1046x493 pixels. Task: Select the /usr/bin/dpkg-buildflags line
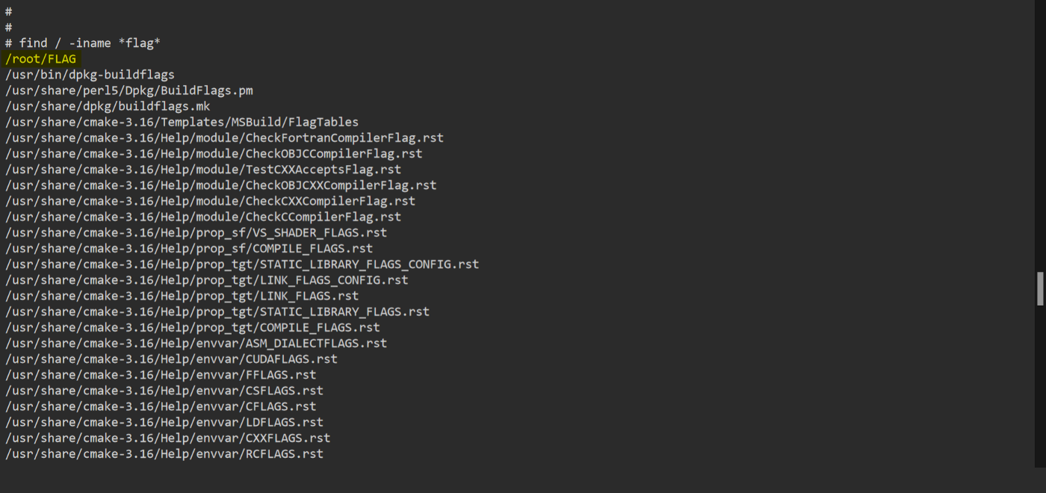tap(90, 75)
